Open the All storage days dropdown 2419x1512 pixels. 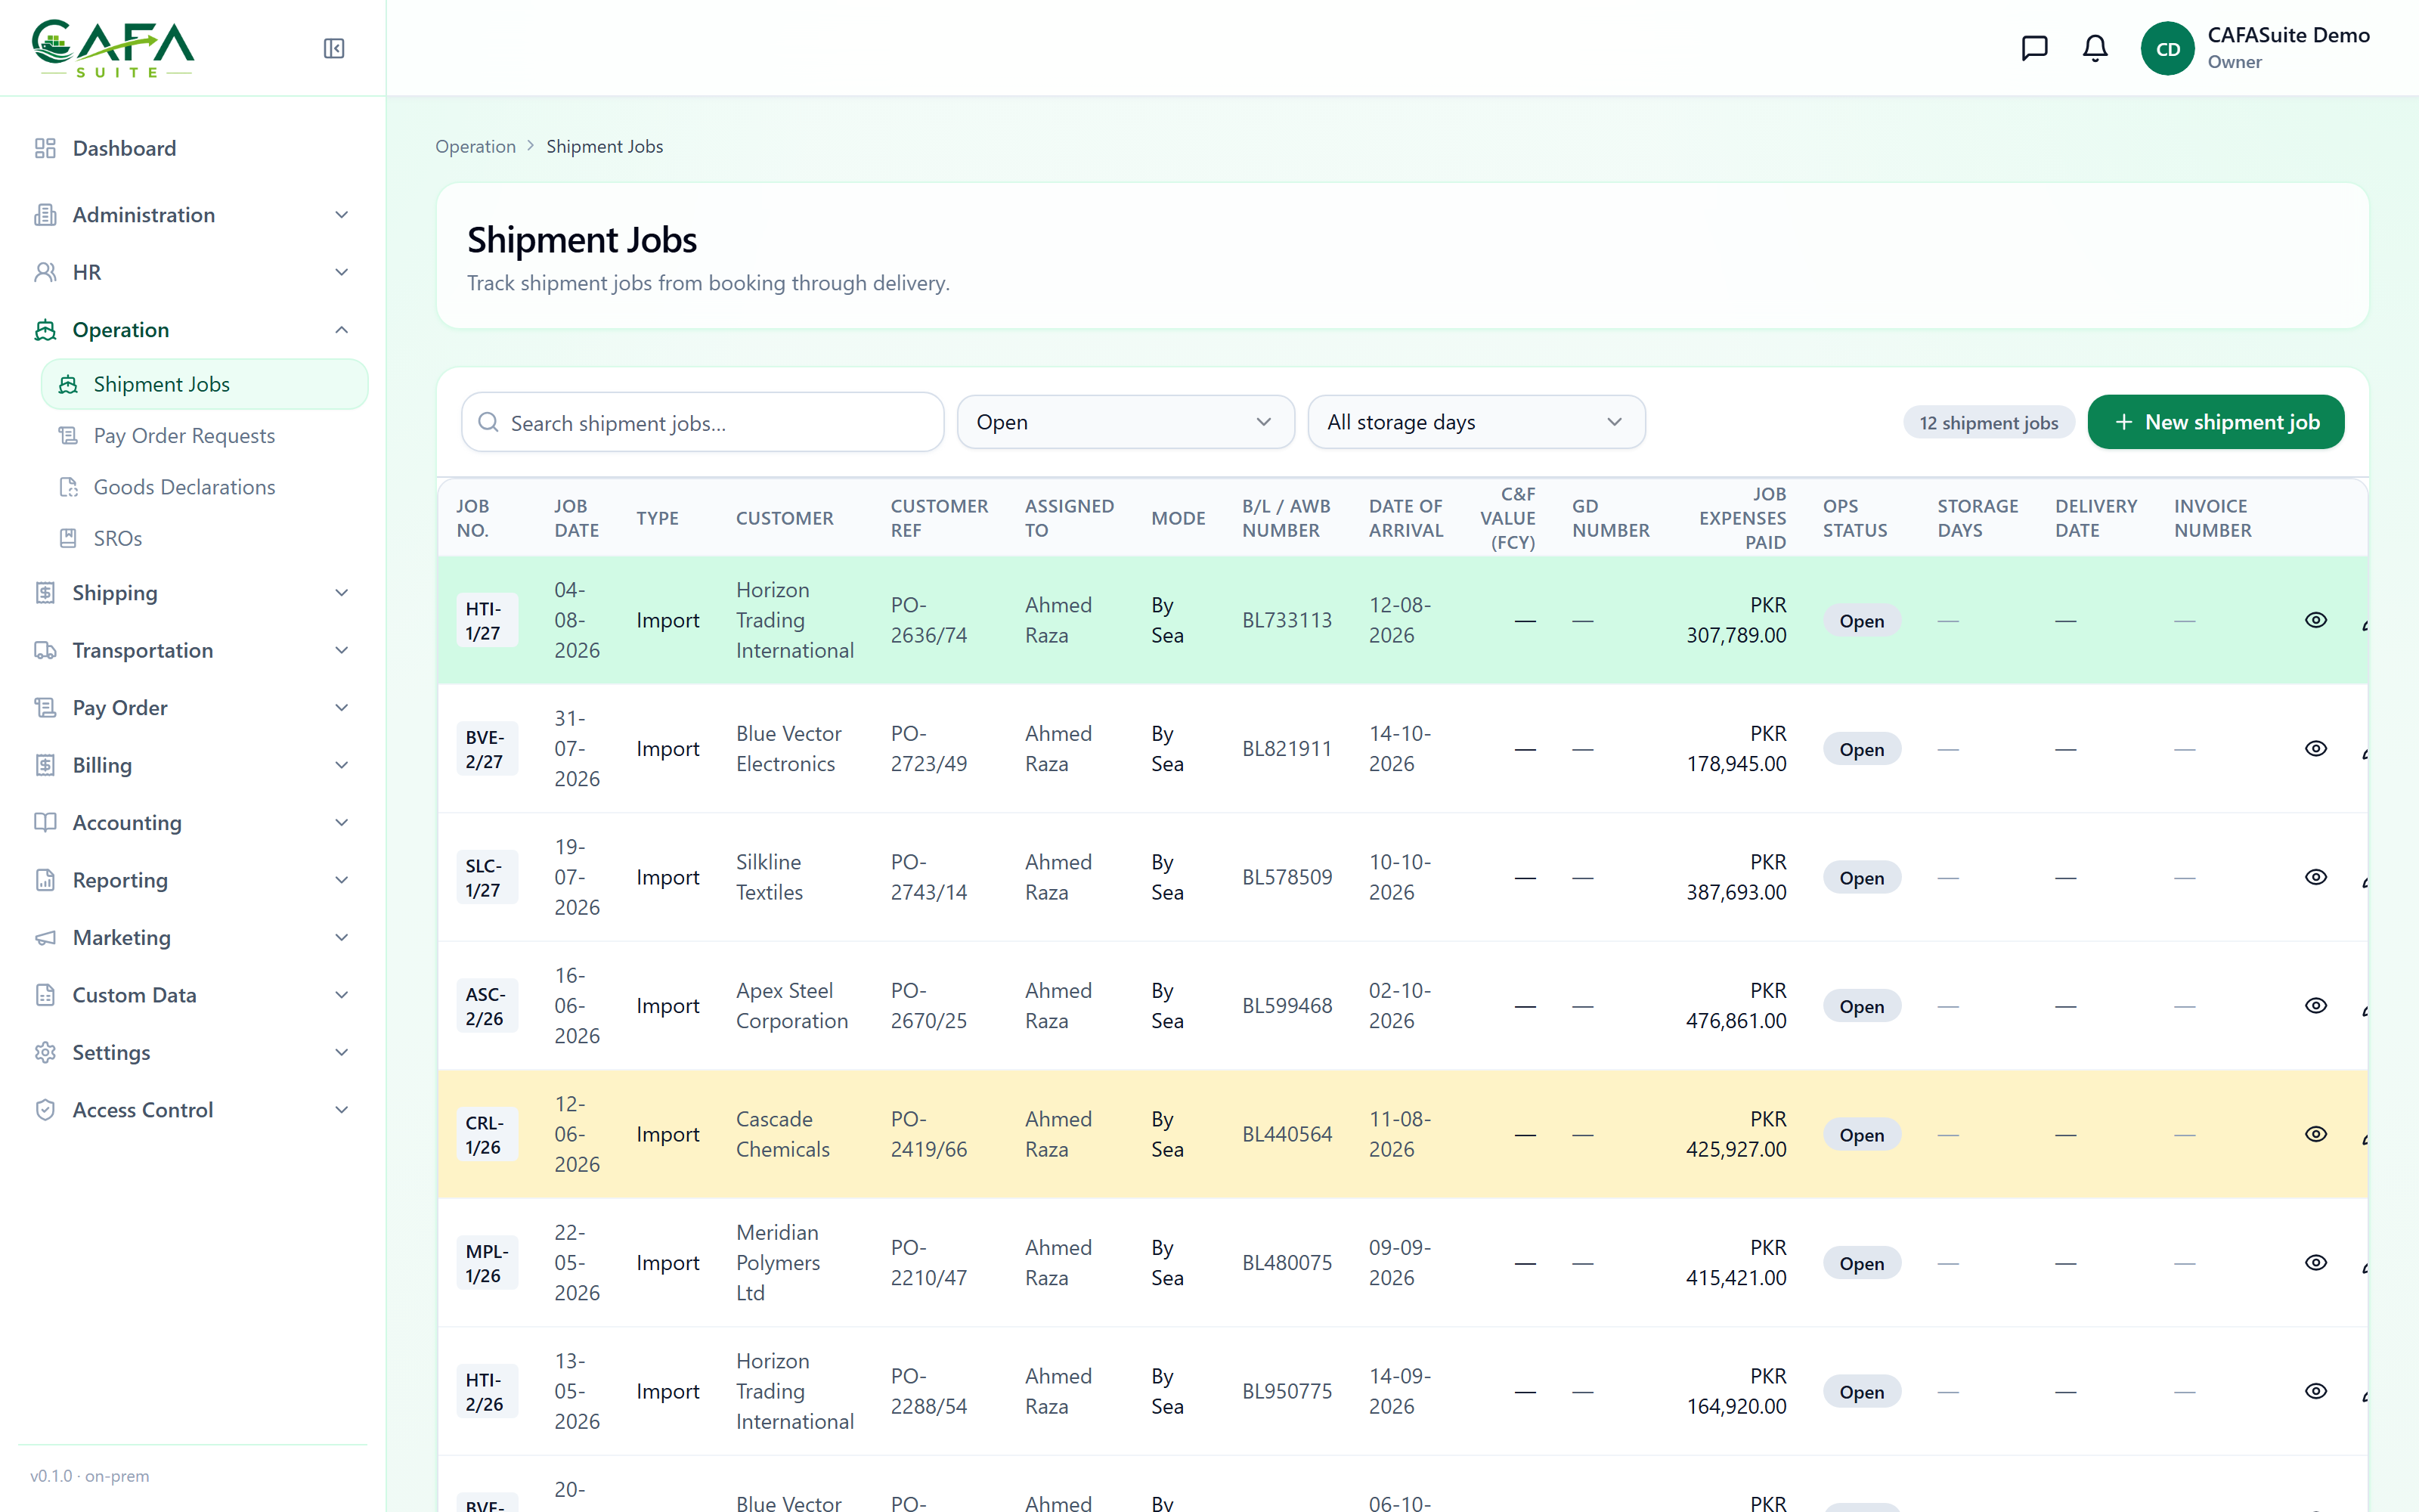[x=1476, y=422]
